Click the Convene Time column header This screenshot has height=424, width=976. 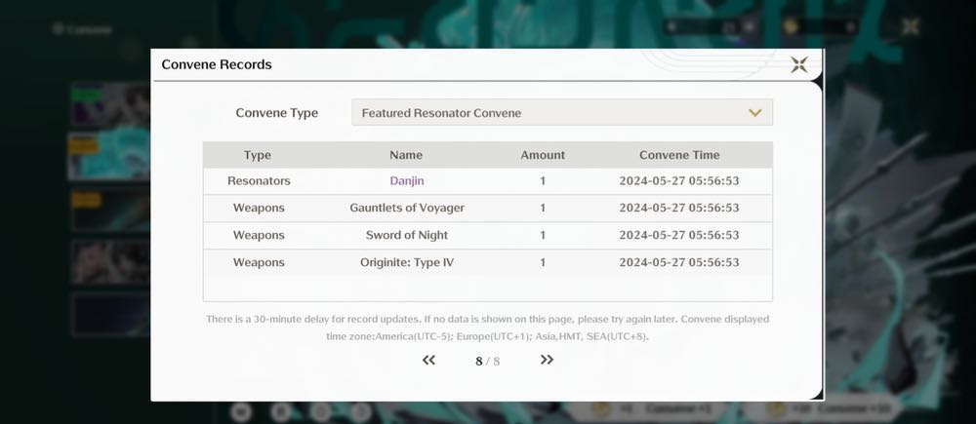[679, 155]
